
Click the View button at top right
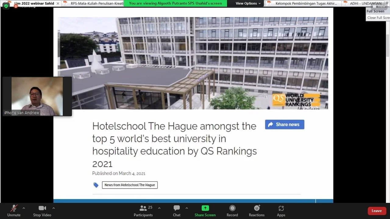tap(380, 6)
